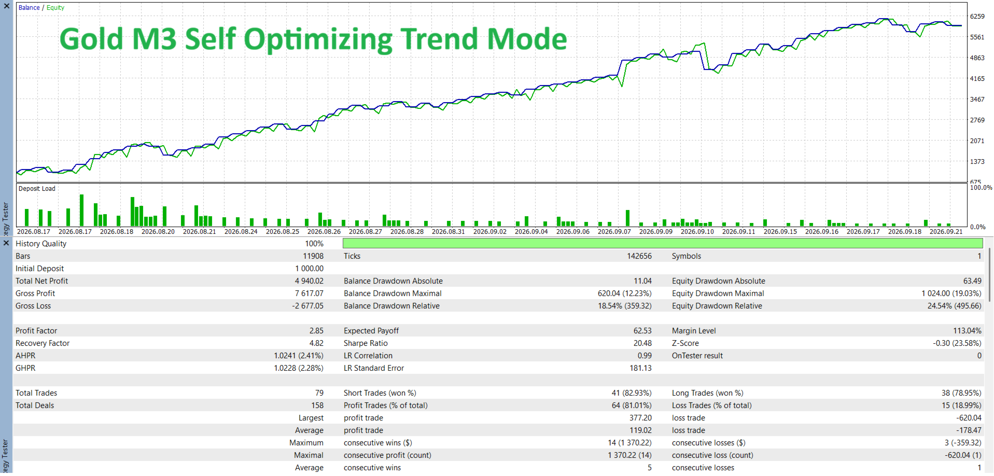The width and height of the screenshot is (994, 476).
Task: Close the graph panel with top X
Action: pos(7,6)
